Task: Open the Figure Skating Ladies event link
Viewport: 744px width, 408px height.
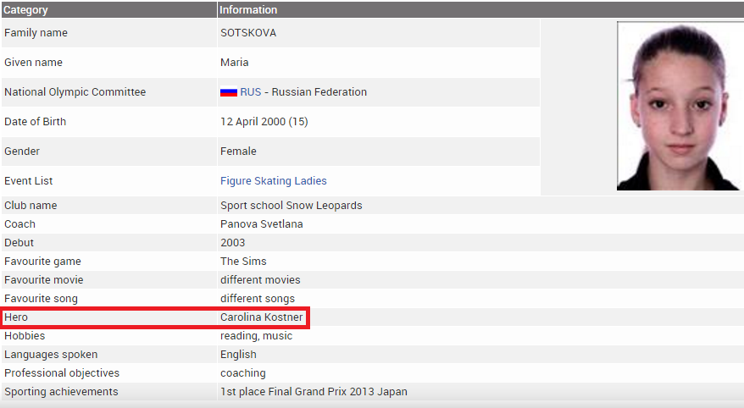Action: (x=274, y=181)
